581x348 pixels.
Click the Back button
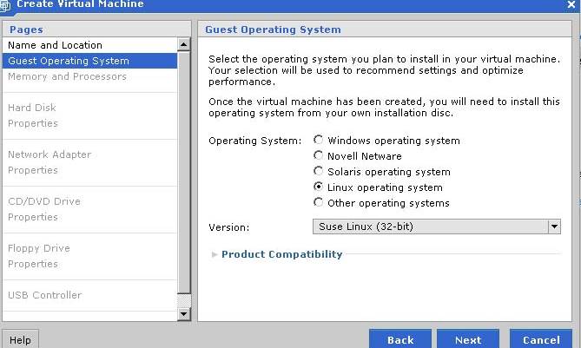[399, 339]
